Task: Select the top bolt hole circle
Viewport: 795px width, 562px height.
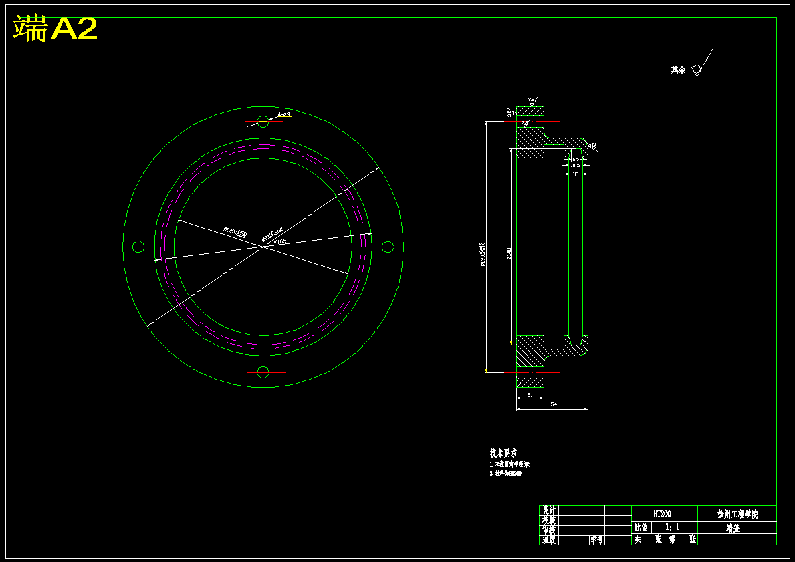Action: tap(263, 121)
